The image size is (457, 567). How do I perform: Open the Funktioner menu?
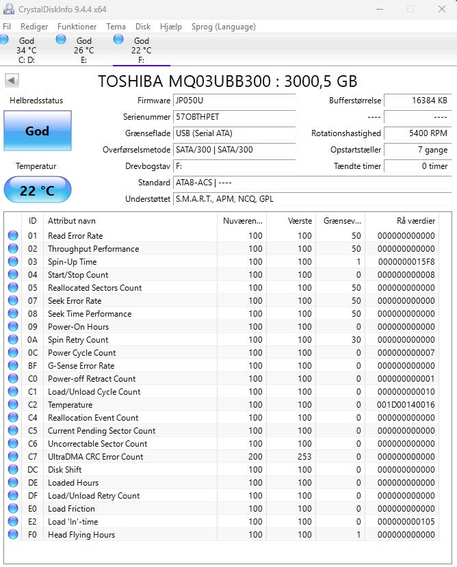click(77, 27)
